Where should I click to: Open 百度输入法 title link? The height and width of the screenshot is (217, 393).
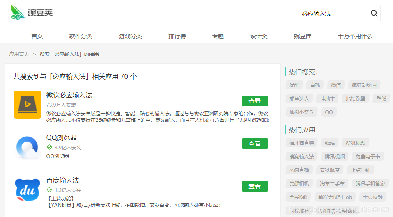point(63,180)
